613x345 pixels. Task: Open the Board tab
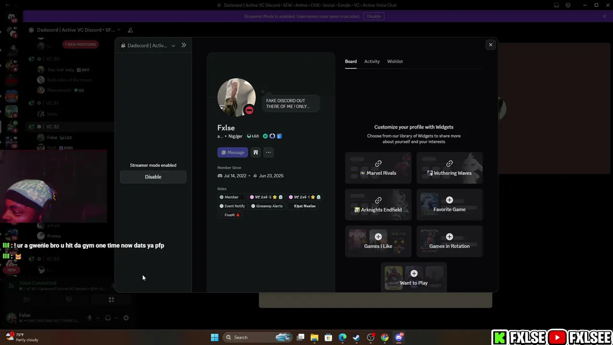(x=351, y=61)
